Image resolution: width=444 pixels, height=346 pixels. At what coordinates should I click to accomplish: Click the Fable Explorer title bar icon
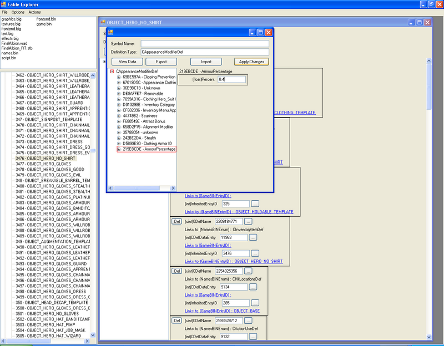pyautogui.click(x=3, y=4)
